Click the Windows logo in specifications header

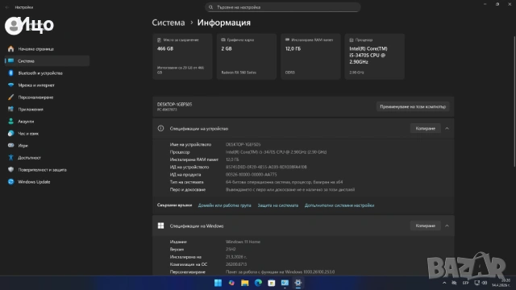pos(160,226)
